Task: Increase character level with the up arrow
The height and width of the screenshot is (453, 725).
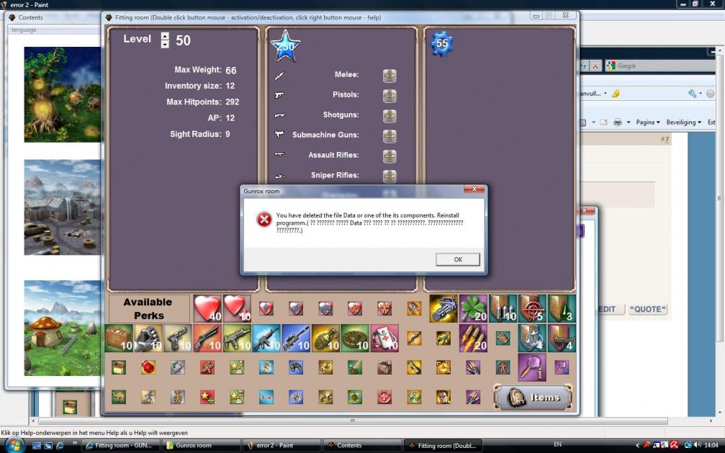Action: coord(165,35)
